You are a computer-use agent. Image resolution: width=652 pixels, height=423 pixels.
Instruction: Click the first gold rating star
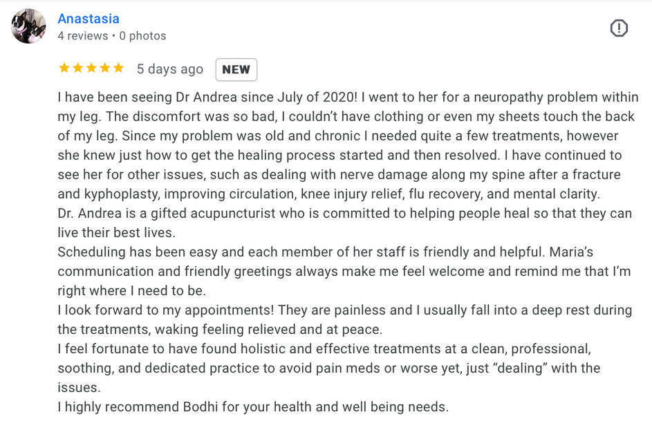coord(64,68)
